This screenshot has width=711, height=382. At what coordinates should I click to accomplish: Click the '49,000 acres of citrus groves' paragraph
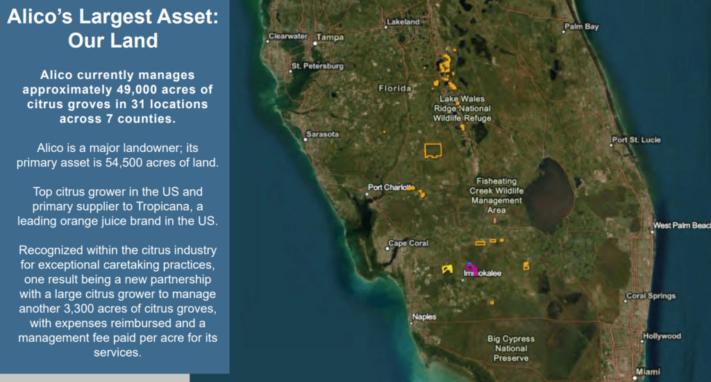117,97
